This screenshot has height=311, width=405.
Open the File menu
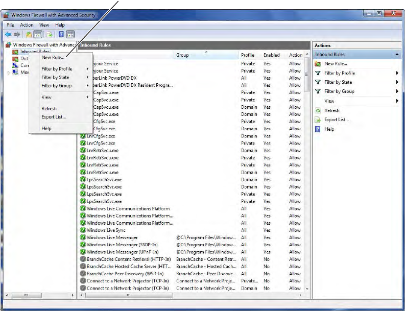[x=10, y=25]
